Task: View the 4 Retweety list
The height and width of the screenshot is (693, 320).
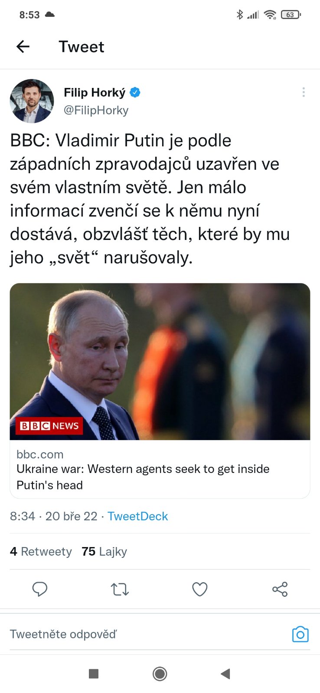Action: (x=41, y=551)
